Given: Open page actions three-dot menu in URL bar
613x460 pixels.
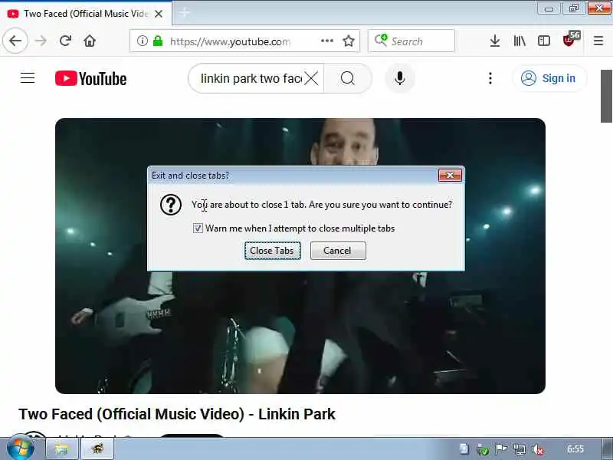Looking at the screenshot, I should (327, 41).
